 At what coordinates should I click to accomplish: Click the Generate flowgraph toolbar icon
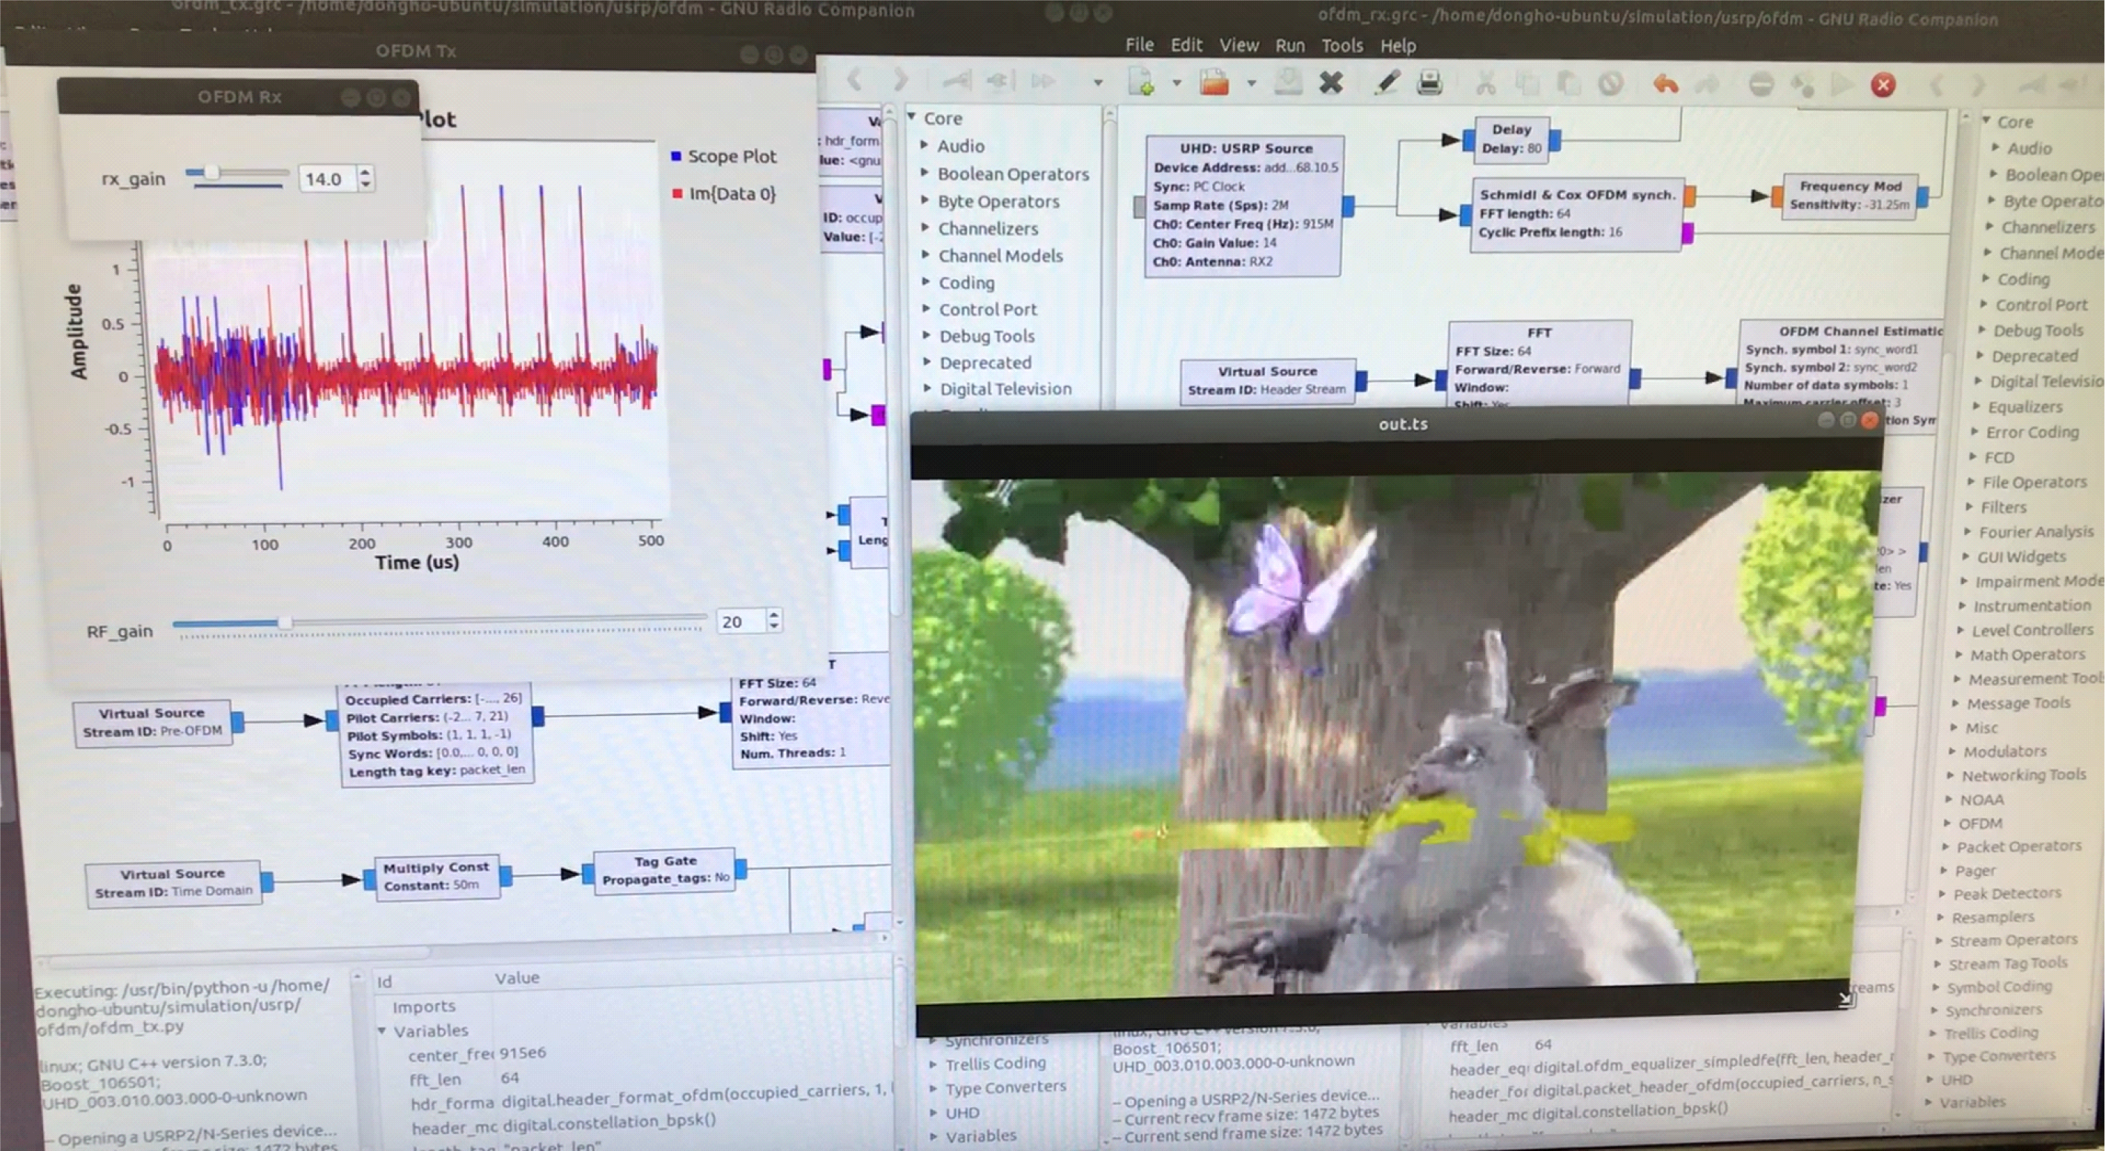coord(1802,85)
